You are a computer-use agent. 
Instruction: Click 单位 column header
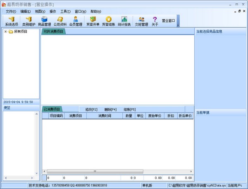140,116
